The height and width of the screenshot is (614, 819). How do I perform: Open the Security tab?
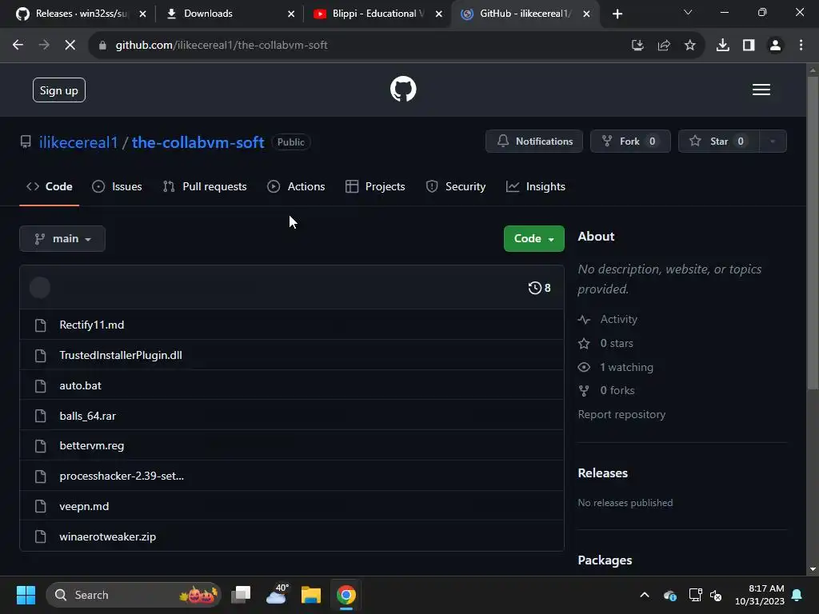coord(456,187)
